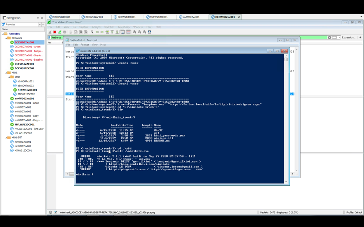Apply the display filter with the arrow
The height and width of the screenshot is (227, 364).
334,37
